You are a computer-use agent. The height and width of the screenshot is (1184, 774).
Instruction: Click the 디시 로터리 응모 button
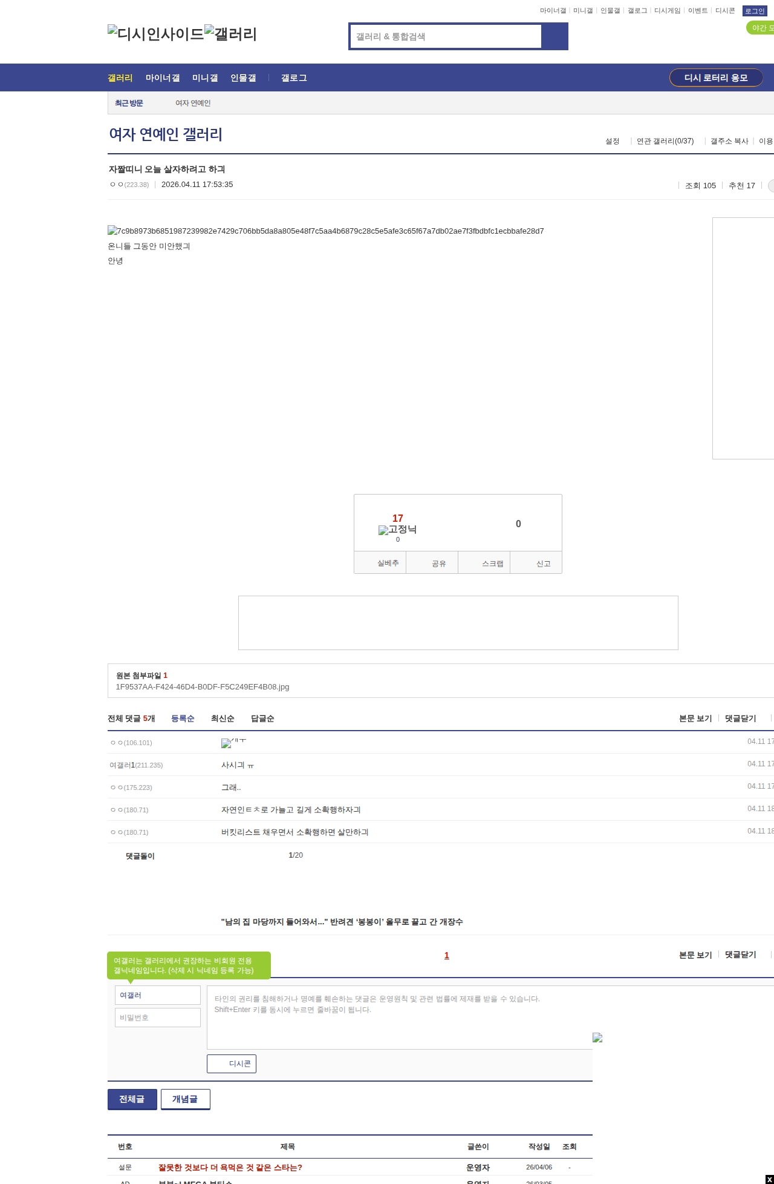(x=716, y=77)
